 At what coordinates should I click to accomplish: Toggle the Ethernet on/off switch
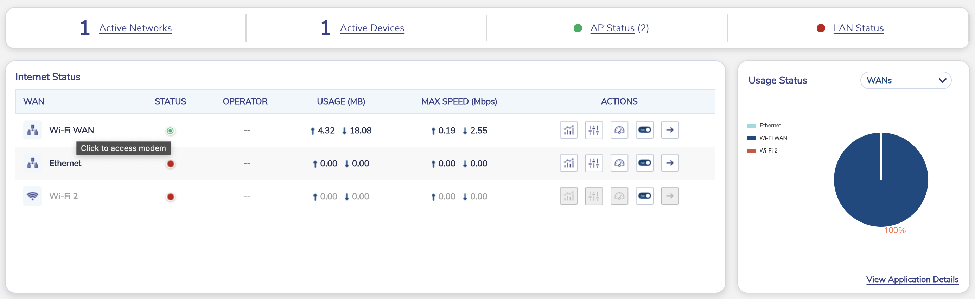[645, 163]
